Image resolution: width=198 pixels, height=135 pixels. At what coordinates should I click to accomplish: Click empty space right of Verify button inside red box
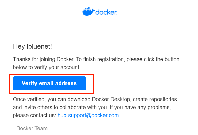pyautogui.click(x=89, y=83)
